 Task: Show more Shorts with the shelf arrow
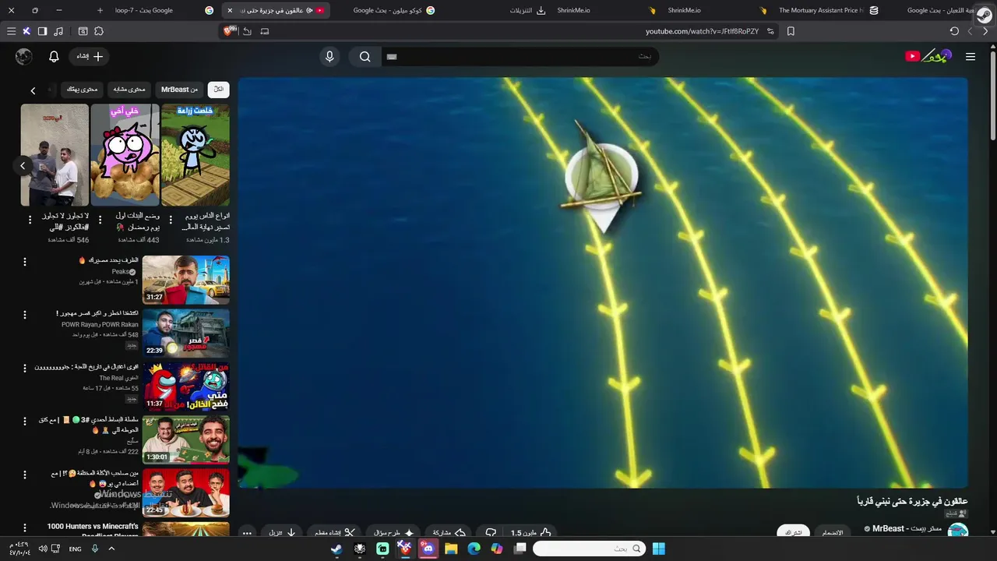click(23, 165)
